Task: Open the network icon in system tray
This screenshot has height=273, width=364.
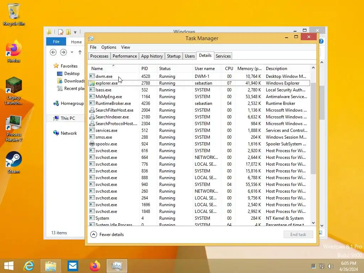Action: tap(322, 266)
